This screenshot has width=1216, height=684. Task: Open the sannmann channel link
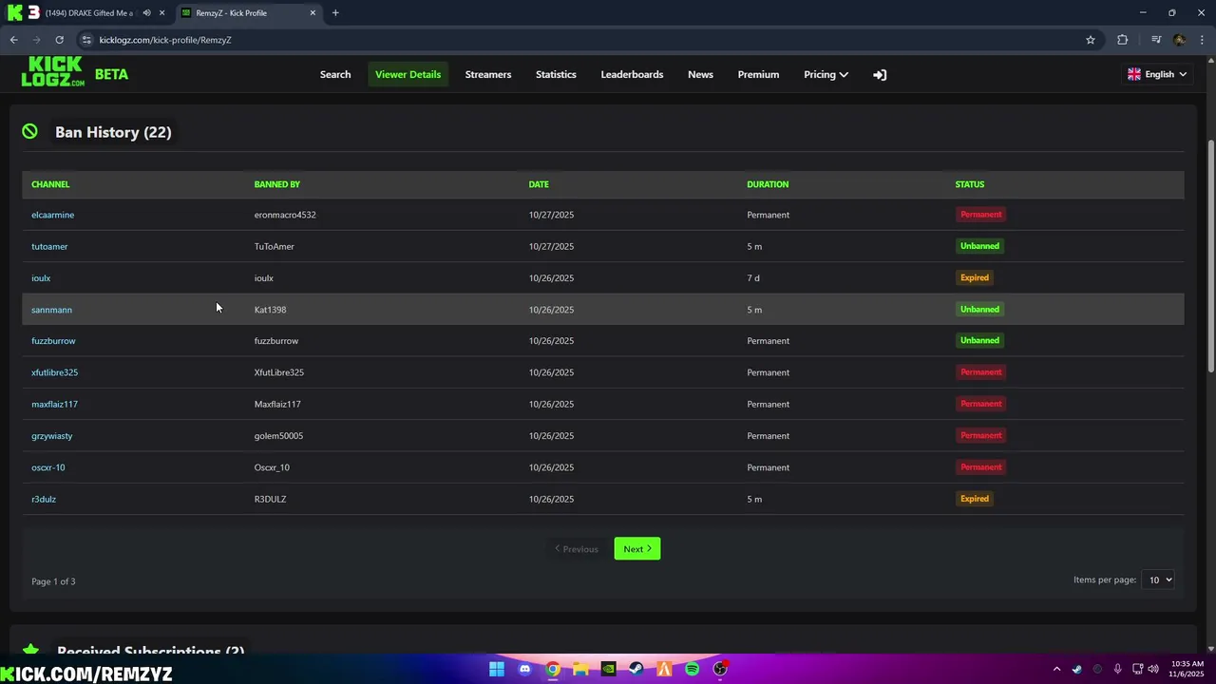pos(51,310)
